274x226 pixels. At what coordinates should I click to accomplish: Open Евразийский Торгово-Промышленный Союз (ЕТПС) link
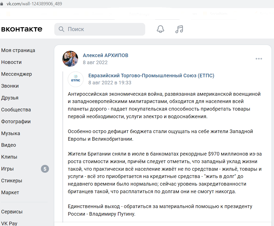151,76
